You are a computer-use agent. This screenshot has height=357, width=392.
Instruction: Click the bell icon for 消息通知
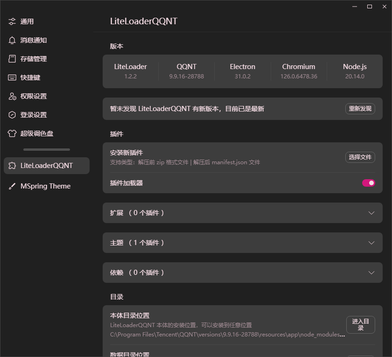coord(12,40)
